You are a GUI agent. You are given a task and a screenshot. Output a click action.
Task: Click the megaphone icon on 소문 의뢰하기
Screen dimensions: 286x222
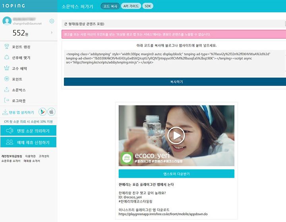tap(10, 131)
